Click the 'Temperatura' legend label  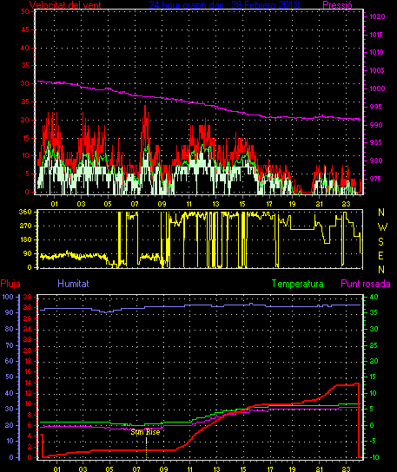pos(297,284)
